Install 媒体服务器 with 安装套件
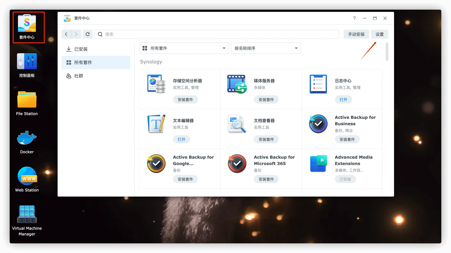The image size is (451, 253). point(266,99)
